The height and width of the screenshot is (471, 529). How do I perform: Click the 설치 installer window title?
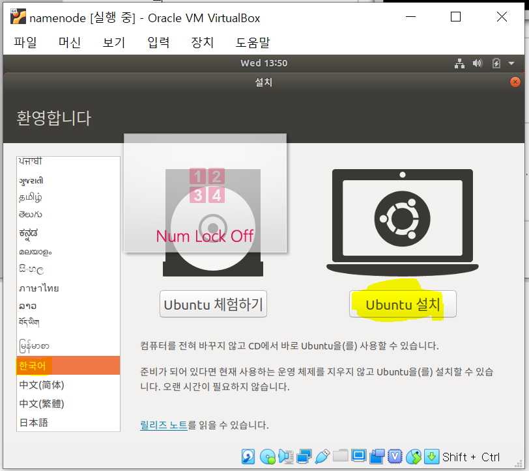click(263, 82)
